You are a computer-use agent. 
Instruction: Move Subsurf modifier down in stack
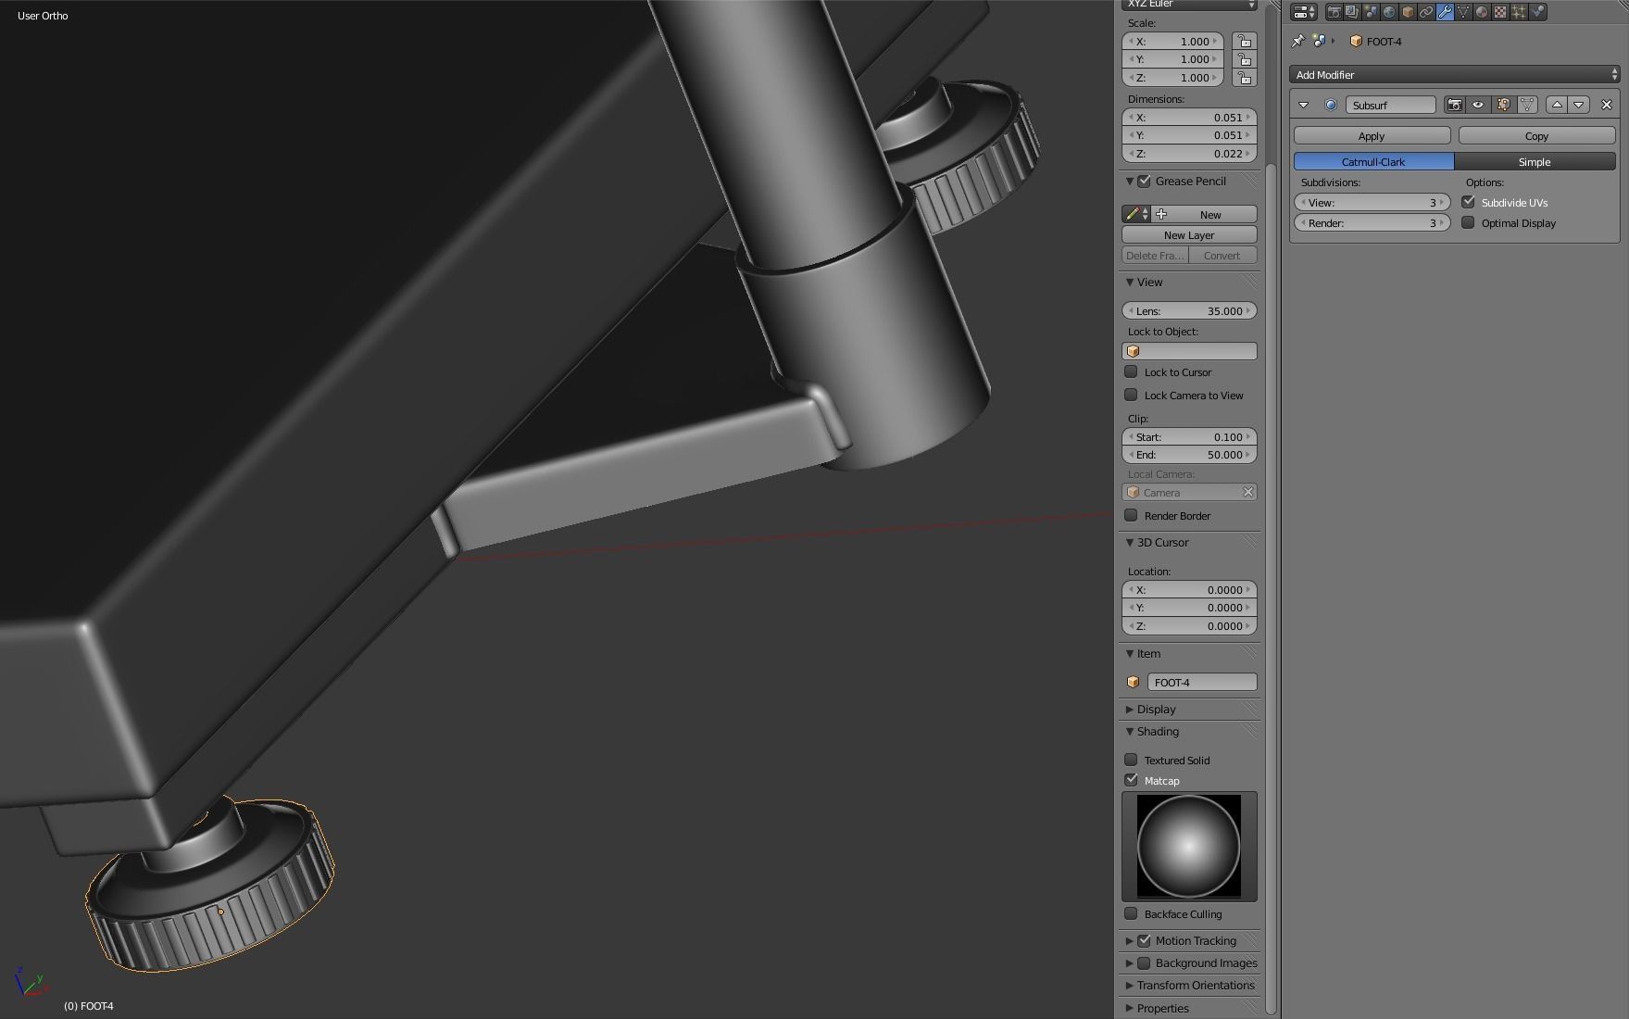pos(1579,105)
